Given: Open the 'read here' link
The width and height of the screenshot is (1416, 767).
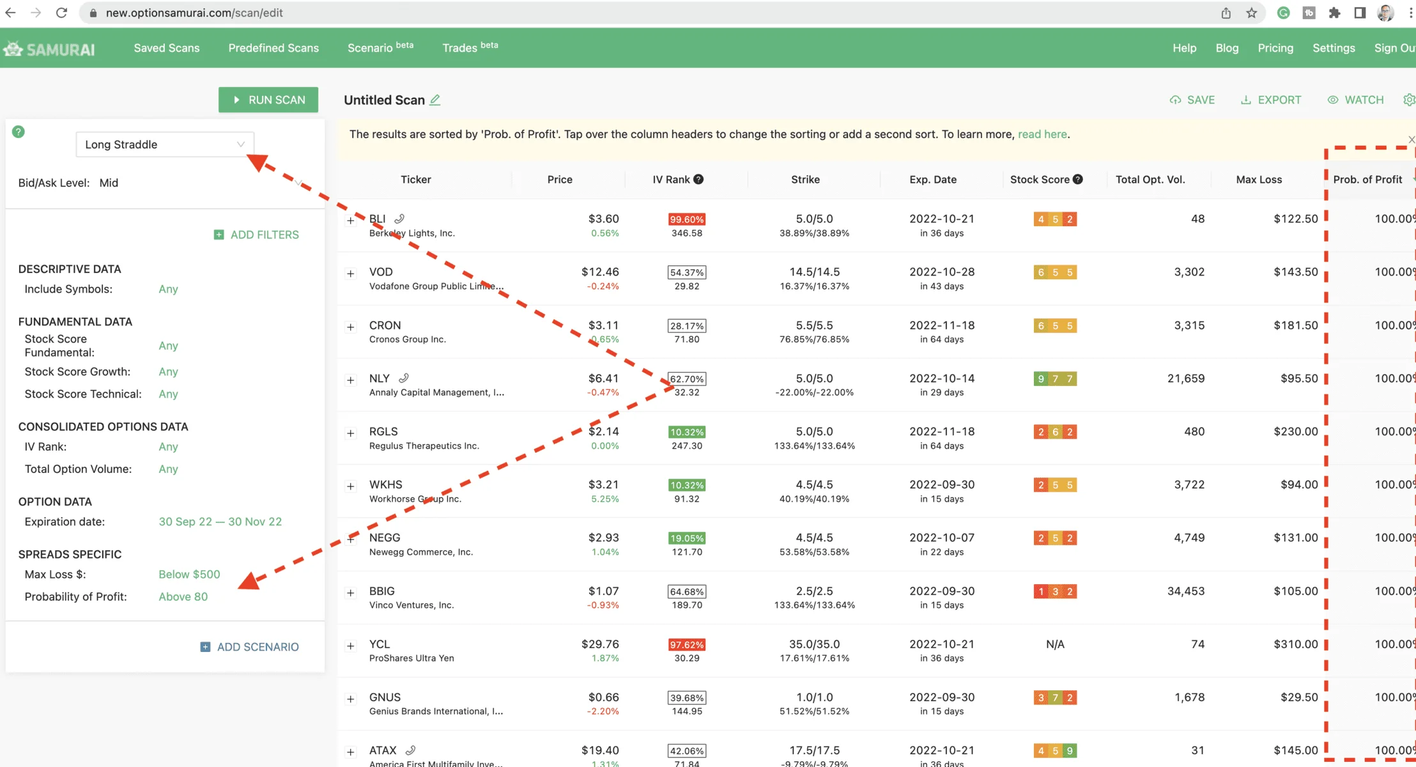Looking at the screenshot, I should (1042, 134).
